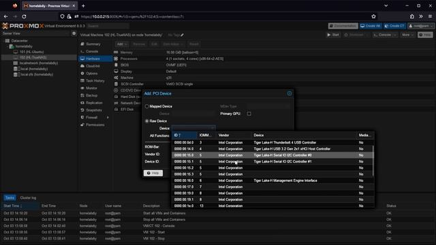Select the Machine hardware row
436x245 pixels.
274,78
